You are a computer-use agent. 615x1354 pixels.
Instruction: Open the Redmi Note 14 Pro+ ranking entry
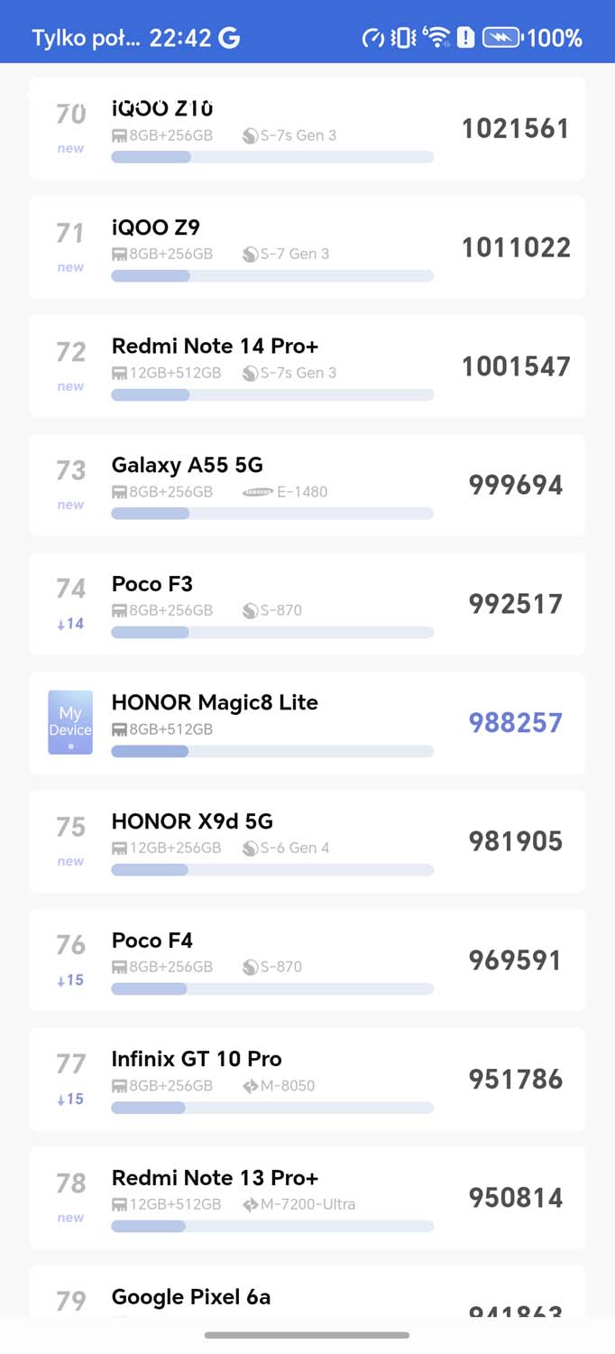click(x=307, y=366)
